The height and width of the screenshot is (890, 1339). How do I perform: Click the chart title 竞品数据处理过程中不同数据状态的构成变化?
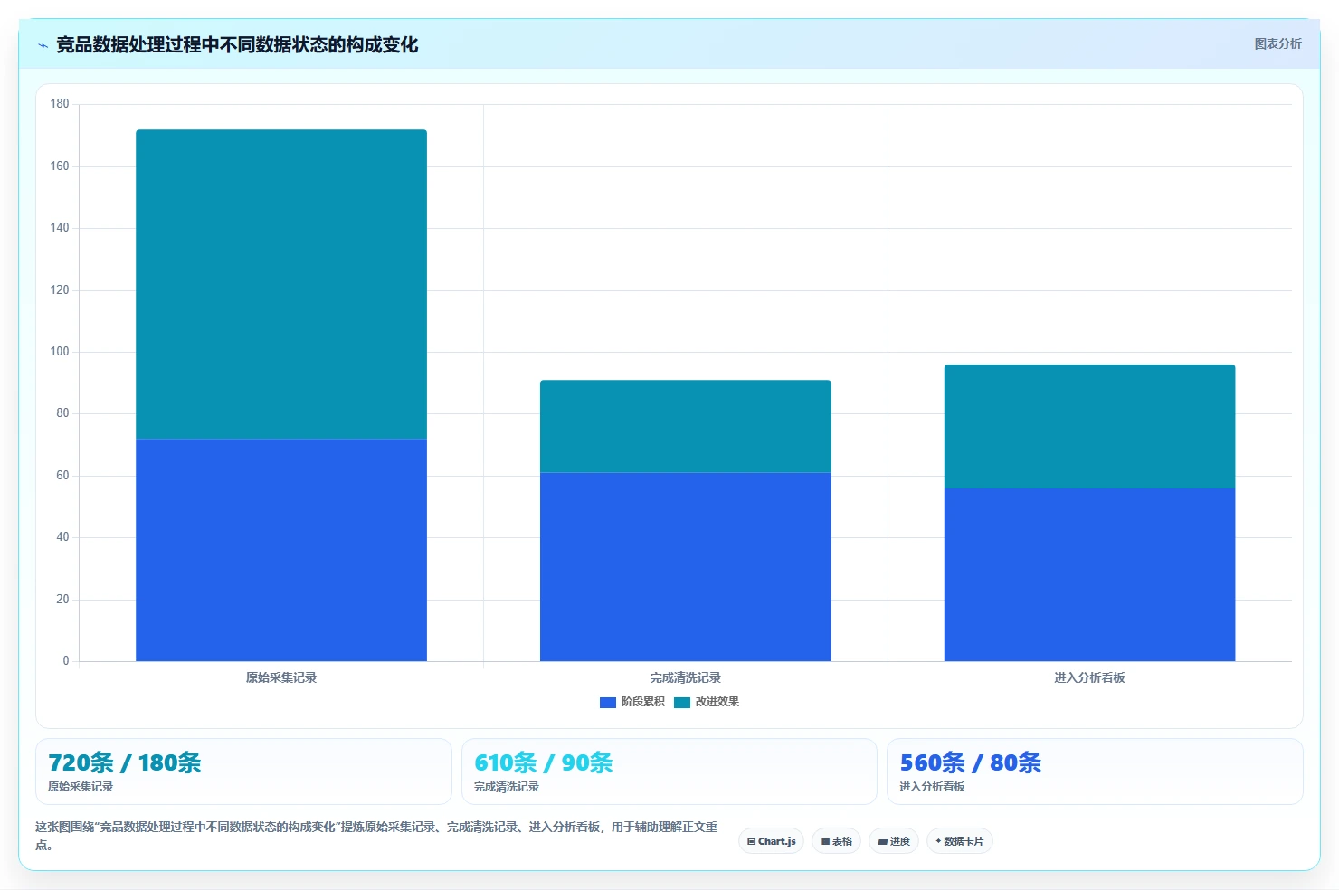[237, 45]
